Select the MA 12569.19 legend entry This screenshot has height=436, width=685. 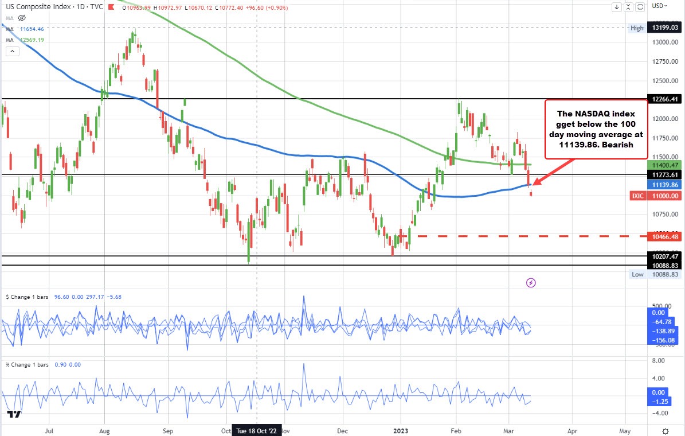coord(25,40)
